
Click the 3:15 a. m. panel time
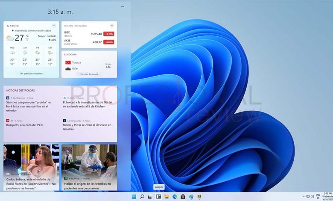pos(60,12)
